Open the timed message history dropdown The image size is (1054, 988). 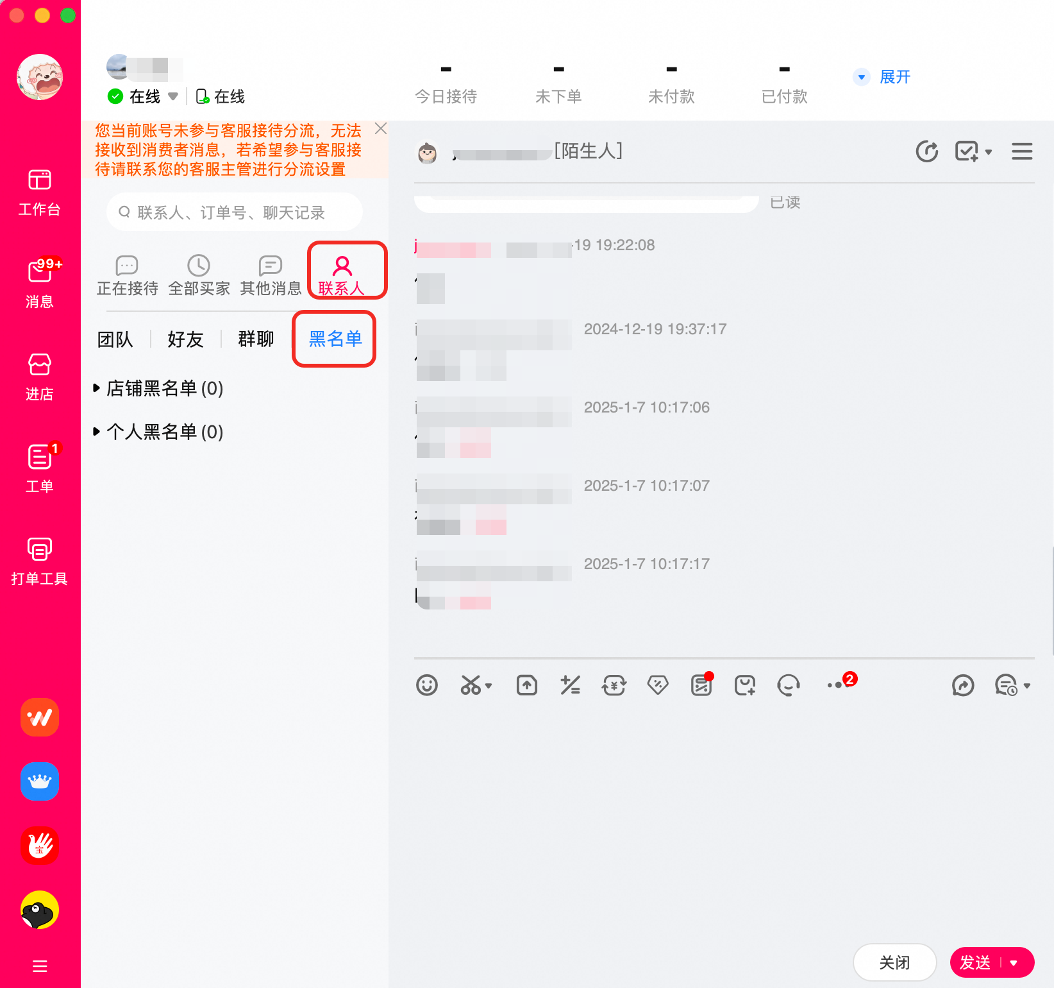coord(1012,685)
